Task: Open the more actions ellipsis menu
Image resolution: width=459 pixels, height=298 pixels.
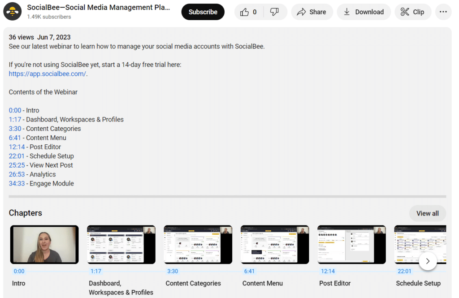Action: click(x=443, y=12)
